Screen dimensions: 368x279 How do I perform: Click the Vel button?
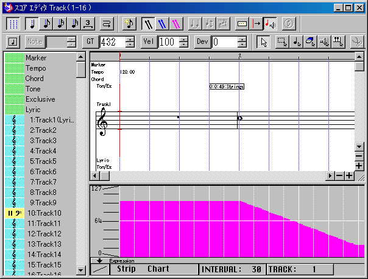tap(149, 42)
